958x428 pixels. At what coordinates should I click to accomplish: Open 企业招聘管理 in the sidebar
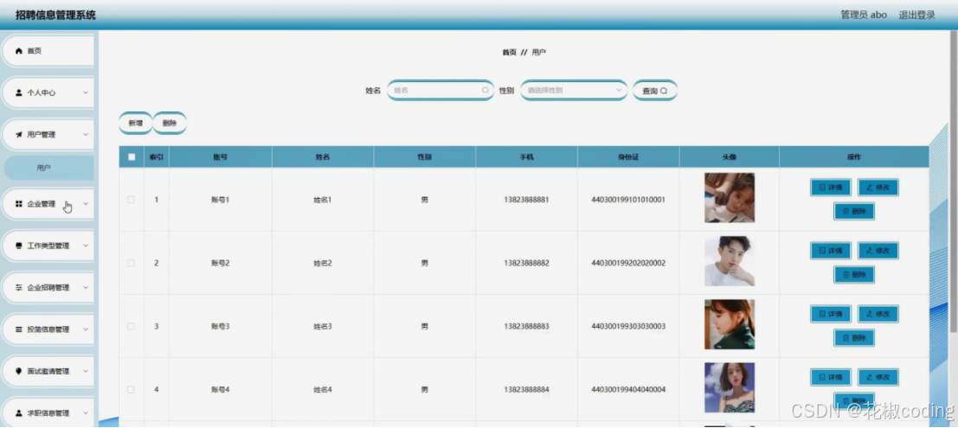pos(48,288)
